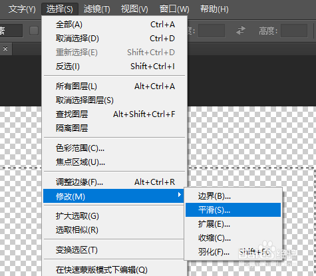Open the 帮助(H) menu
This screenshot has height=276, width=316.
pyautogui.click(x=214, y=9)
